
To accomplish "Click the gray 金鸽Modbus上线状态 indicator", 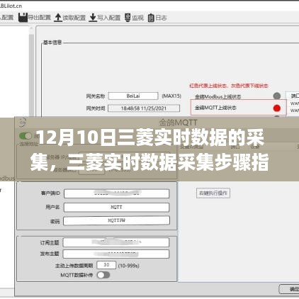I will point(277,96).
